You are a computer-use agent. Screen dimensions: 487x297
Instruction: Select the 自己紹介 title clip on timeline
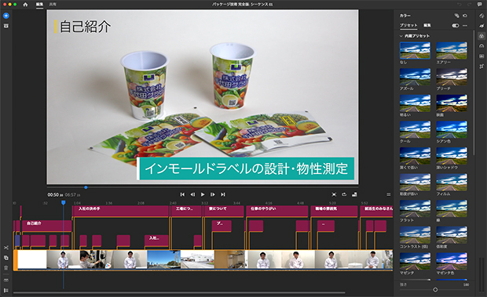point(46,225)
